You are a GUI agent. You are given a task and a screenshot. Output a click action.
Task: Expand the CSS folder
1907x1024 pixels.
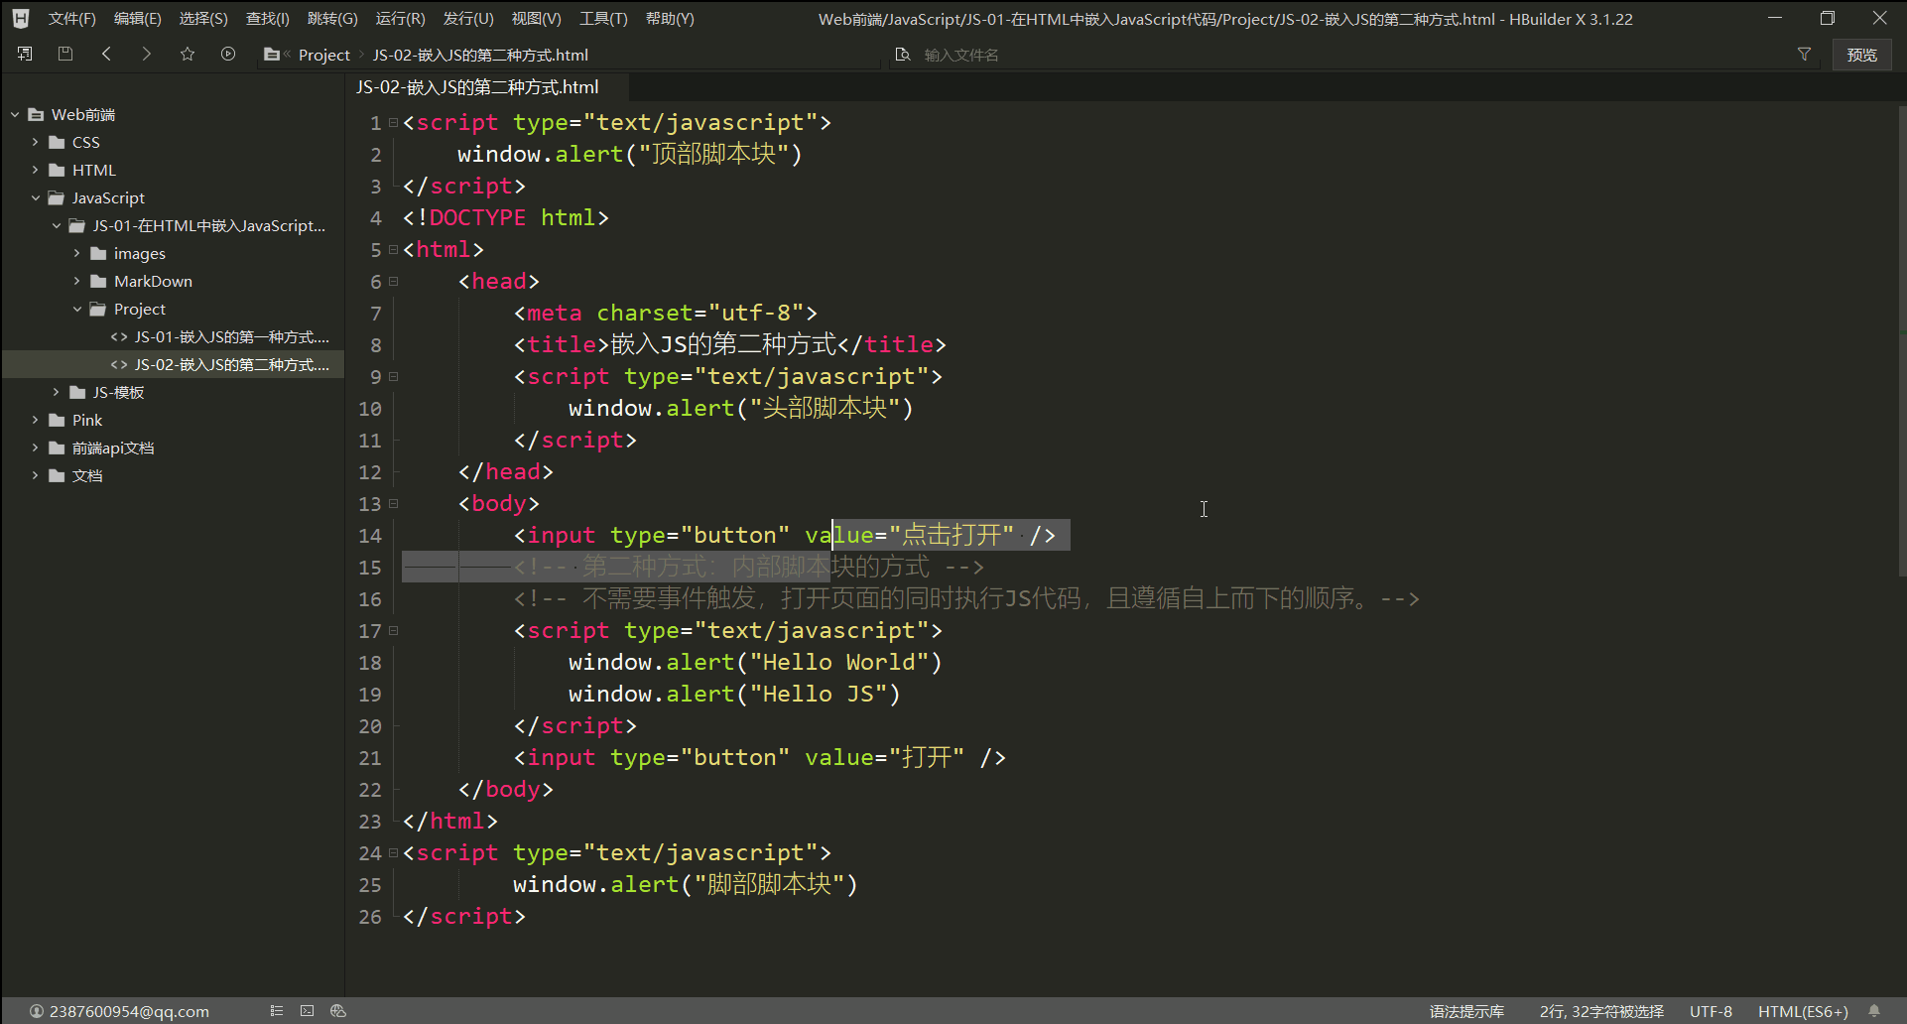point(36,143)
